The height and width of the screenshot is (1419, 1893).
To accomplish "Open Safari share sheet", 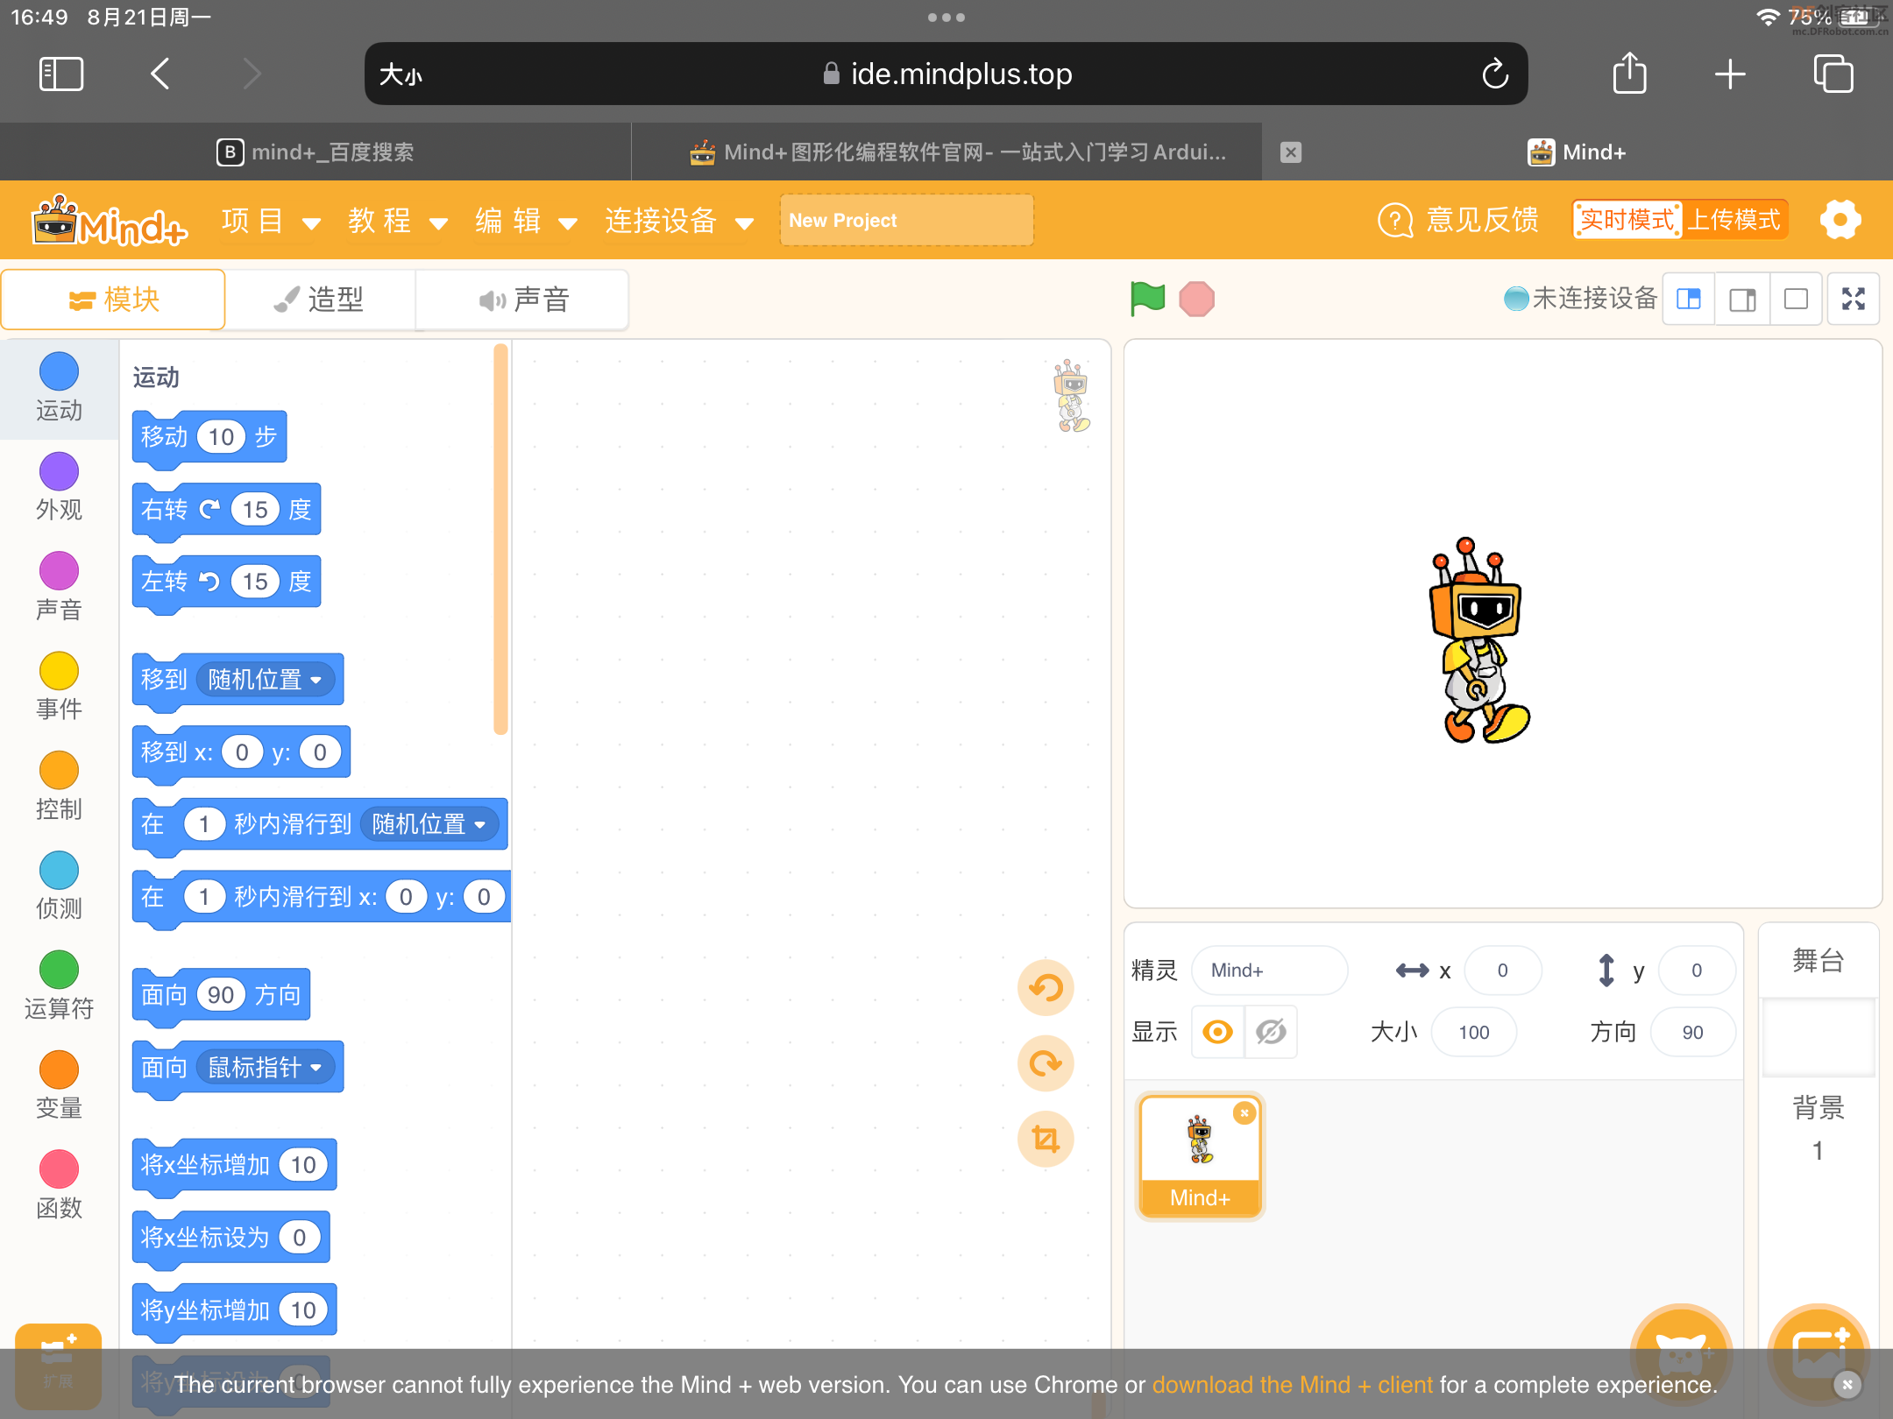I will click(1629, 73).
